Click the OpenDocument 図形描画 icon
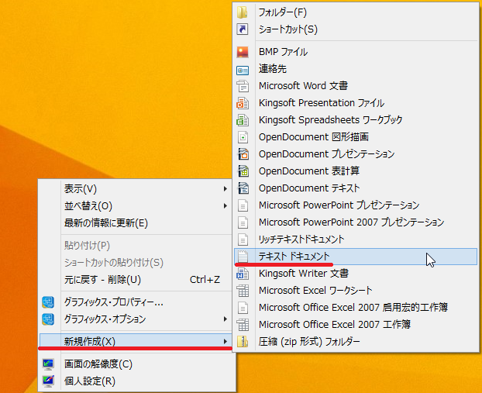 point(243,137)
